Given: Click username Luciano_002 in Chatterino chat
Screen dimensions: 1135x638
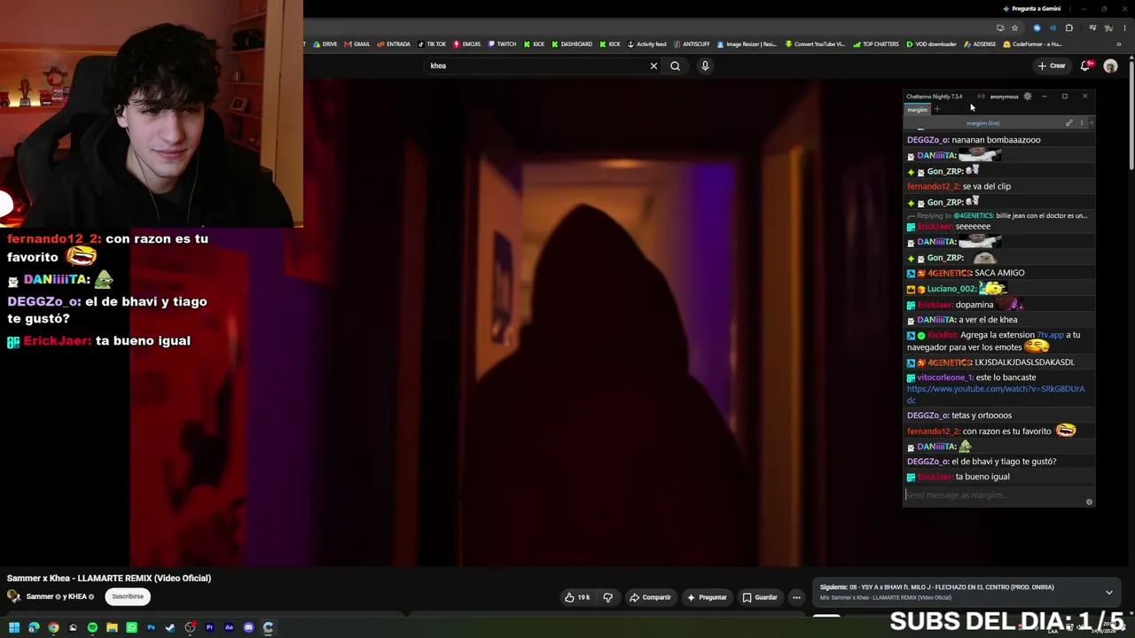Looking at the screenshot, I should (951, 289).
